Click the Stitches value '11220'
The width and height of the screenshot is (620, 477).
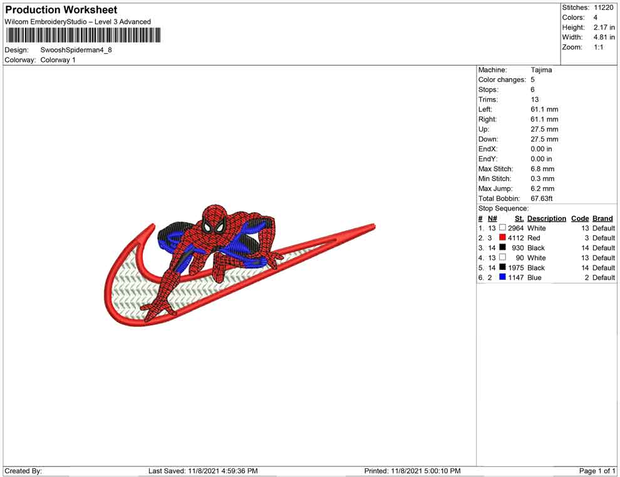tap(603, 8)
